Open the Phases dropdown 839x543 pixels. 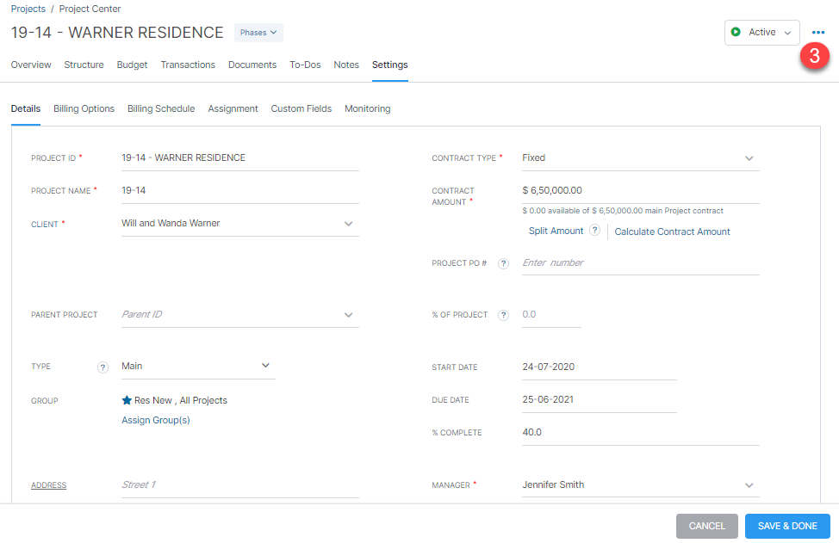point(258,33)
